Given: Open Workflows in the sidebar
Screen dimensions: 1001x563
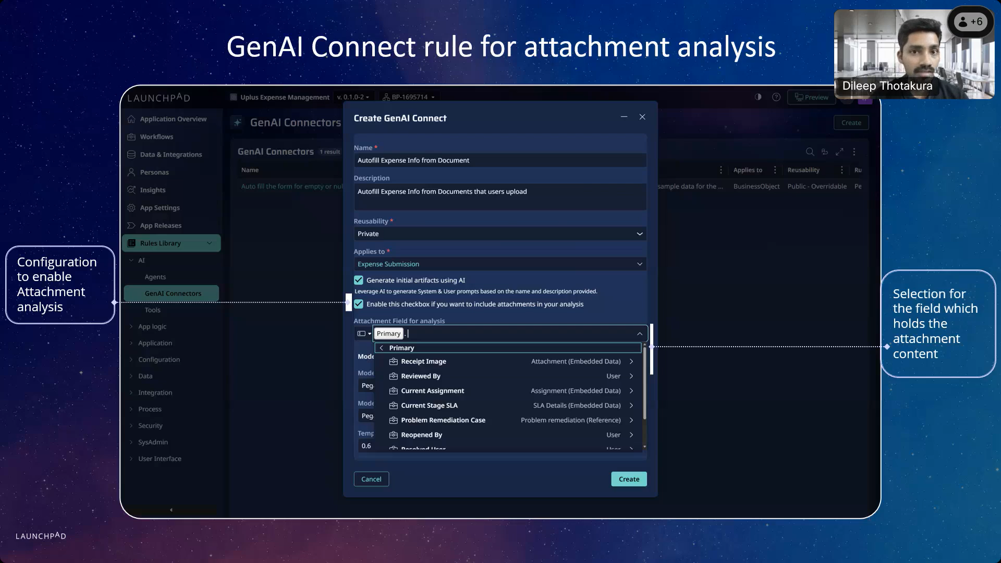Looking at the screenshot, I should [x=156, y=137].
